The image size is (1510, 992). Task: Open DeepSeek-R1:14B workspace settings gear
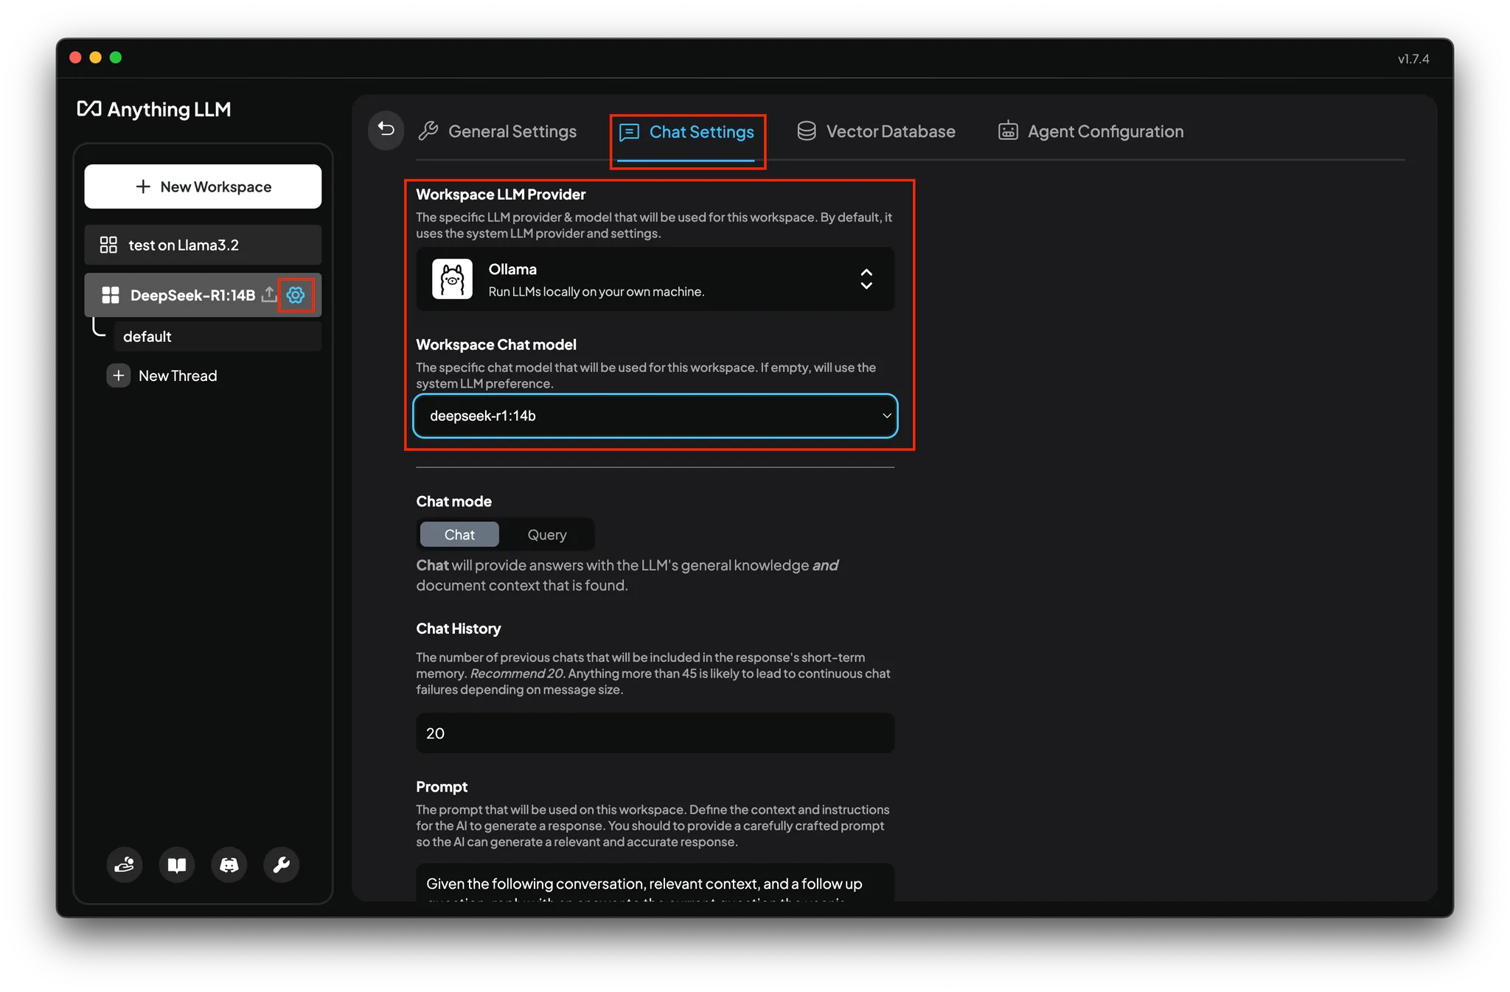[296, 295]
